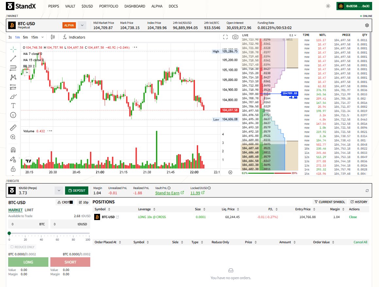Click the BTC amount input field

tap(28, 224)
